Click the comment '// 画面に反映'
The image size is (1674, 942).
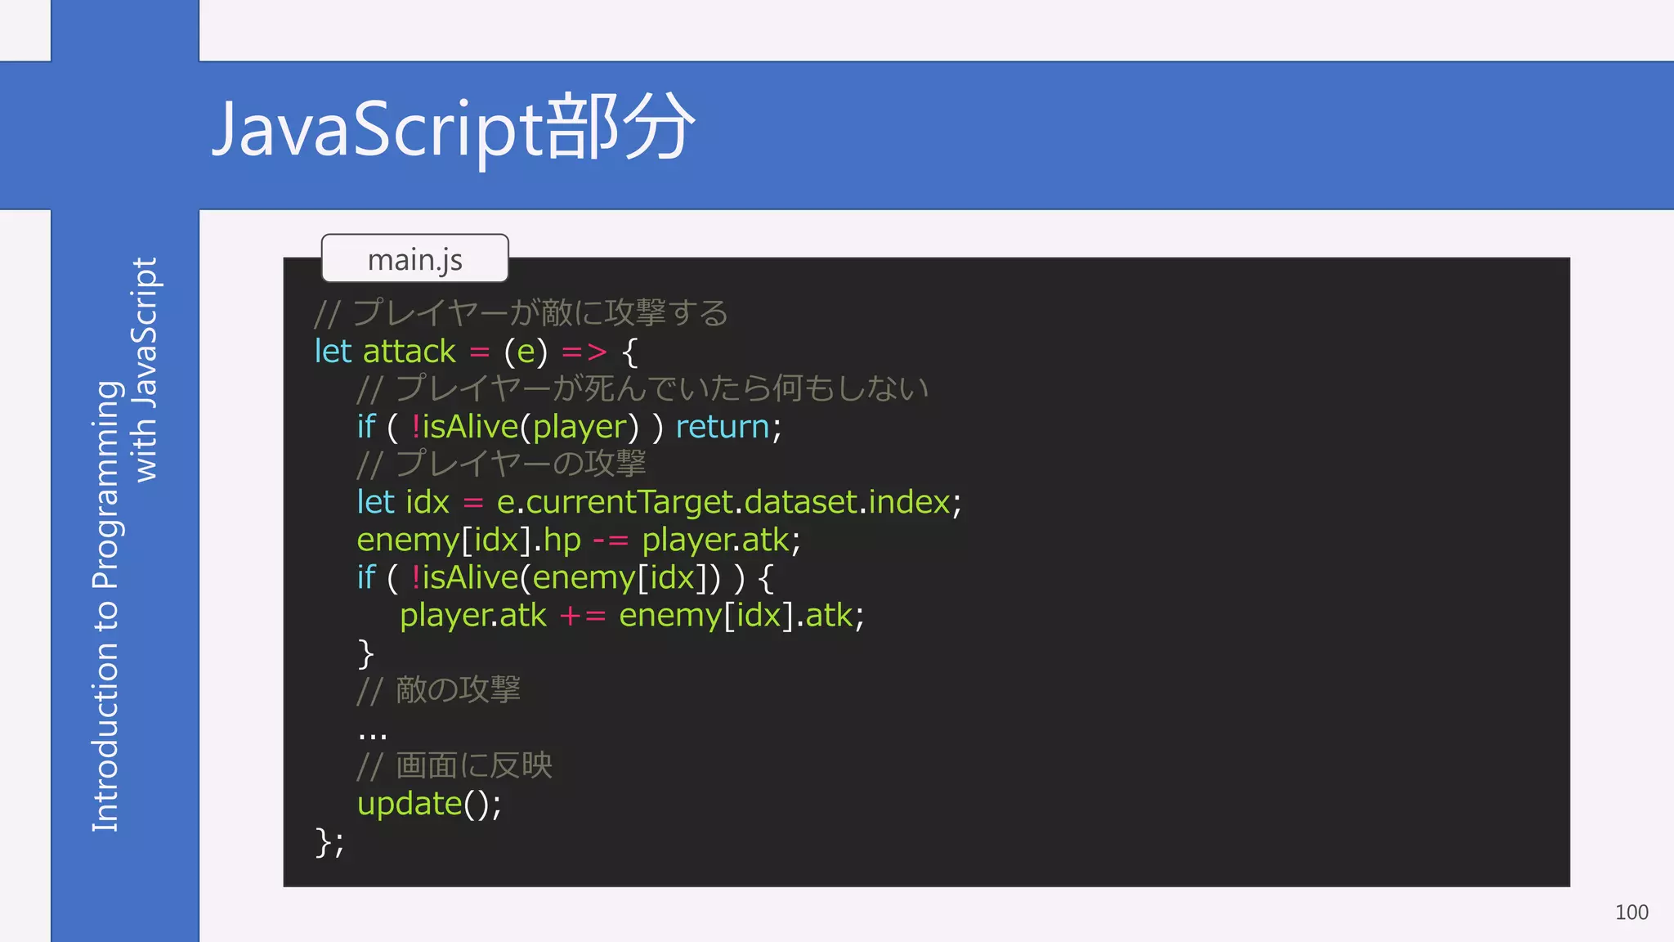(x=454, y=765)
